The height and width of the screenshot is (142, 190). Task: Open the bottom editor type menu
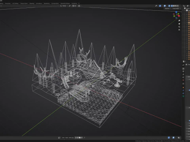click(x=59, y=138)
